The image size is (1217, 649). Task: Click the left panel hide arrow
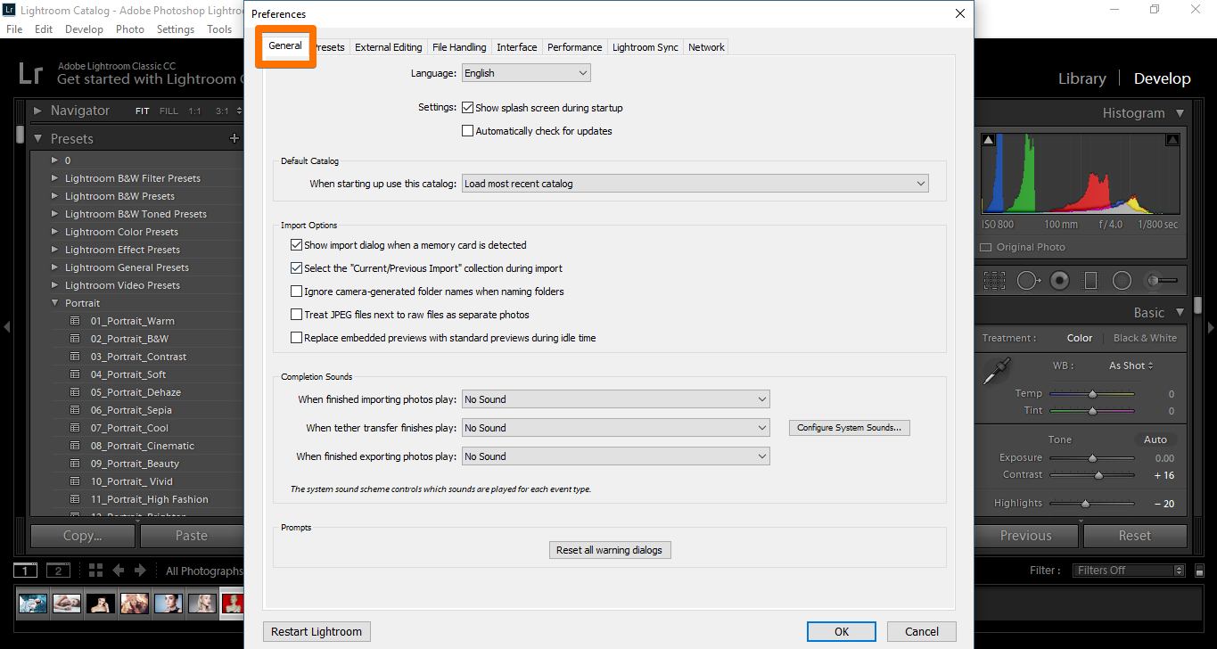pos(6,326)
